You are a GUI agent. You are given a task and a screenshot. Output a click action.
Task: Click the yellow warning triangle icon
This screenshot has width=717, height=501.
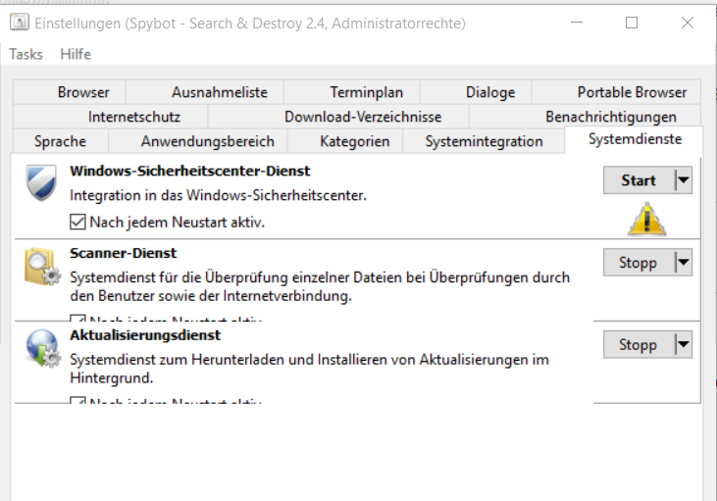(646, 220)
